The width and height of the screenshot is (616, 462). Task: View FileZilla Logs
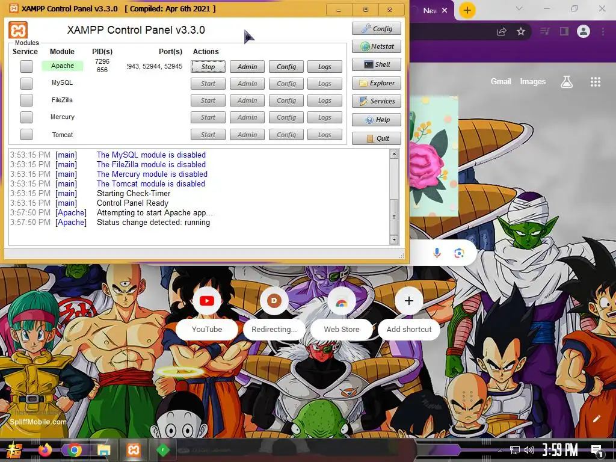324,100
